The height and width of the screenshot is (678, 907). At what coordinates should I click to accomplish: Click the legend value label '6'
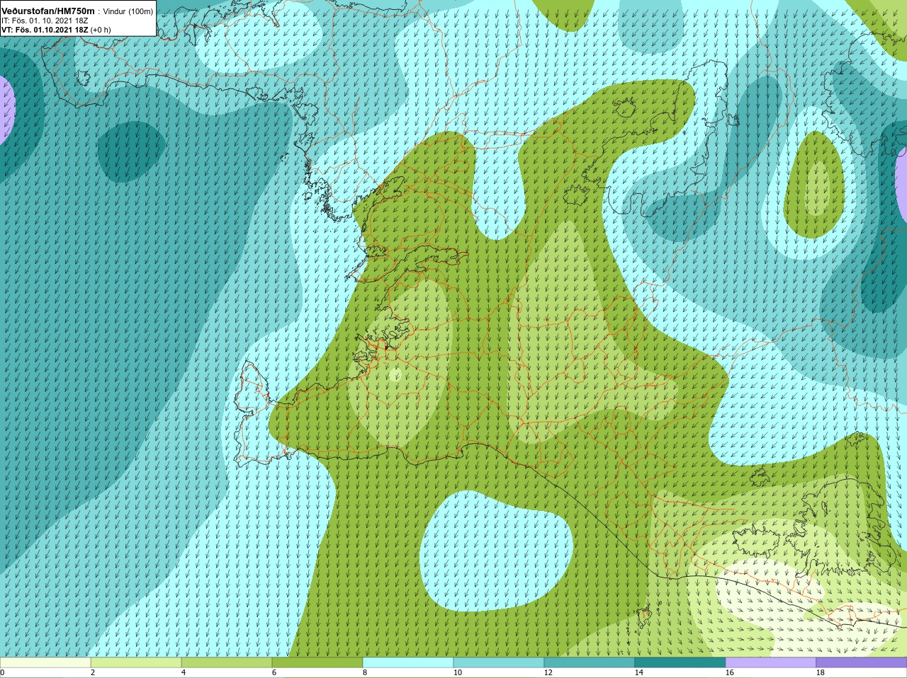pyautogui.click(x=274, y=673)
